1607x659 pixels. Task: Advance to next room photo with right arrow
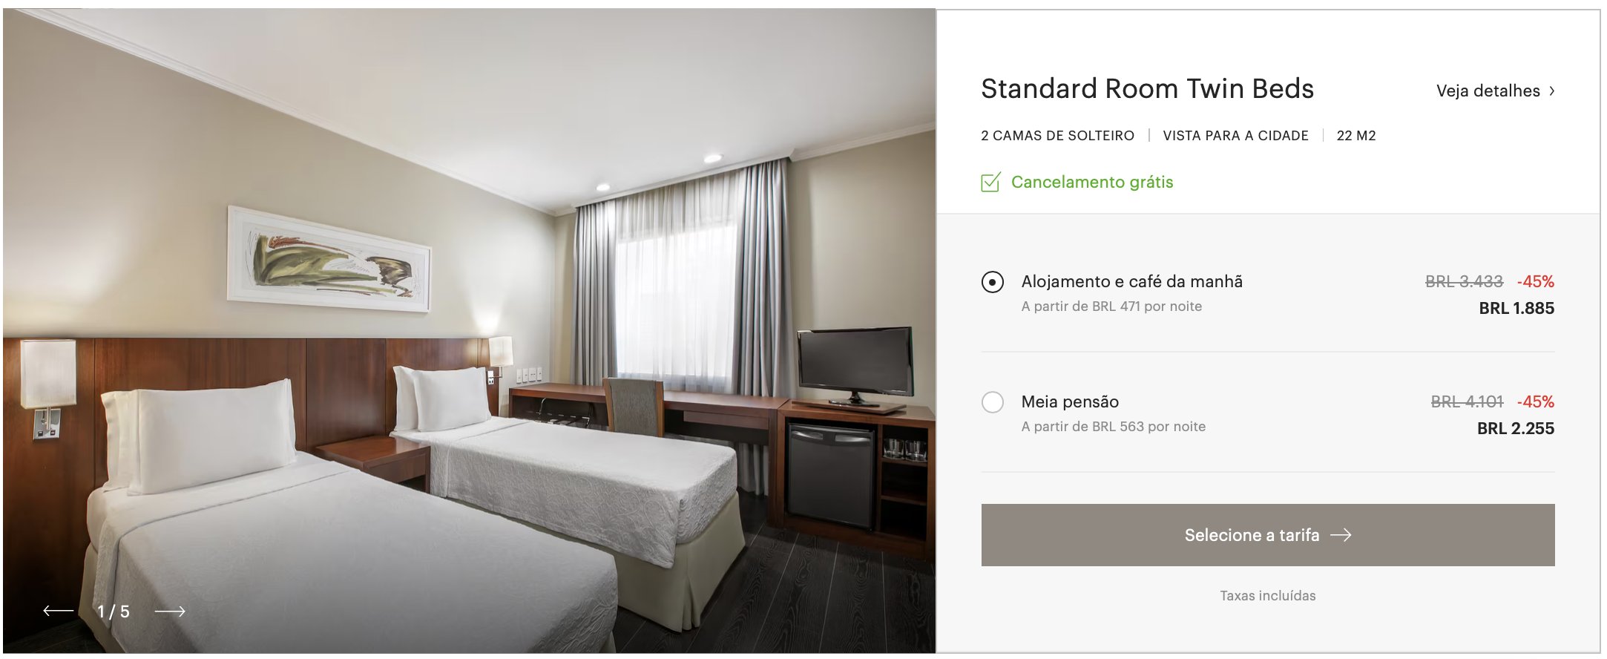170,611
